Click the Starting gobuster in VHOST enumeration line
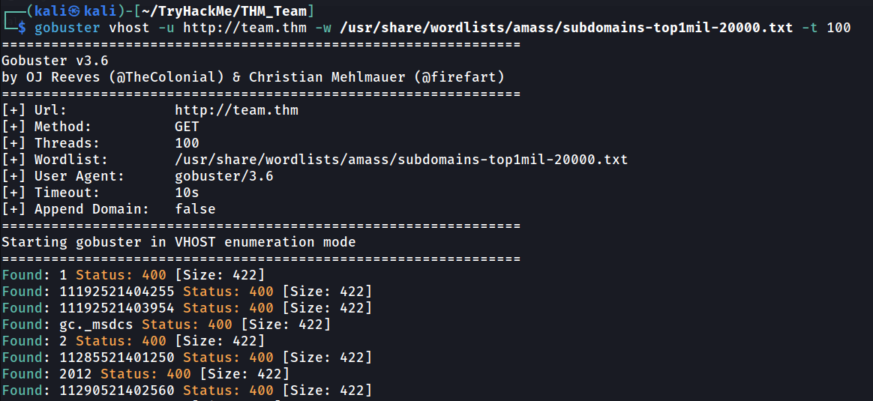 [x=178, y=243]
